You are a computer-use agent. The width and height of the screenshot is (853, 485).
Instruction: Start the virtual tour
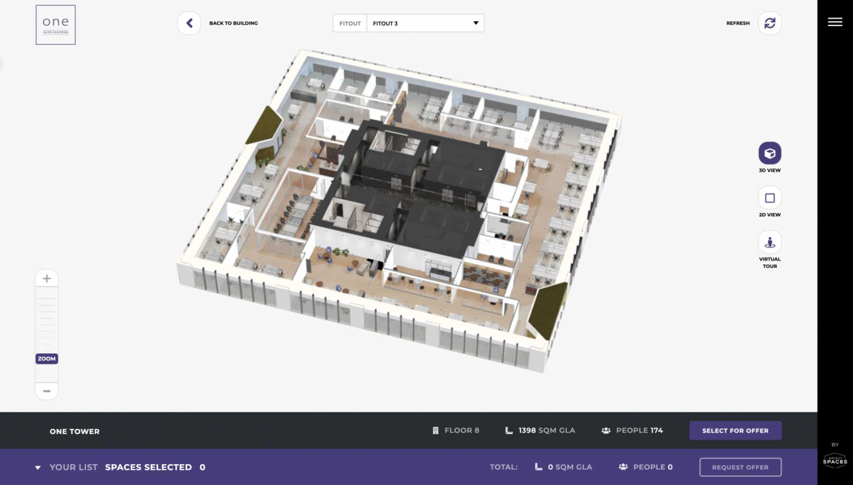point(770,242)
